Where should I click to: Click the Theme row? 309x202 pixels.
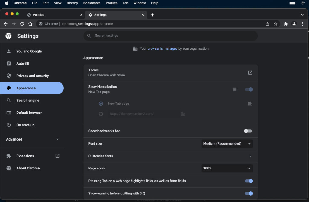pos(170,73)
